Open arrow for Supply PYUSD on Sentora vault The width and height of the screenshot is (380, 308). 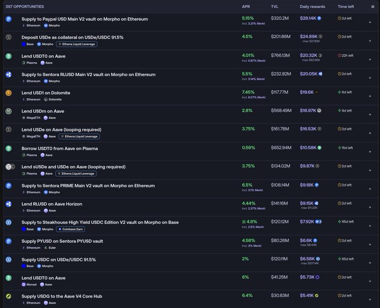(370, 244)
